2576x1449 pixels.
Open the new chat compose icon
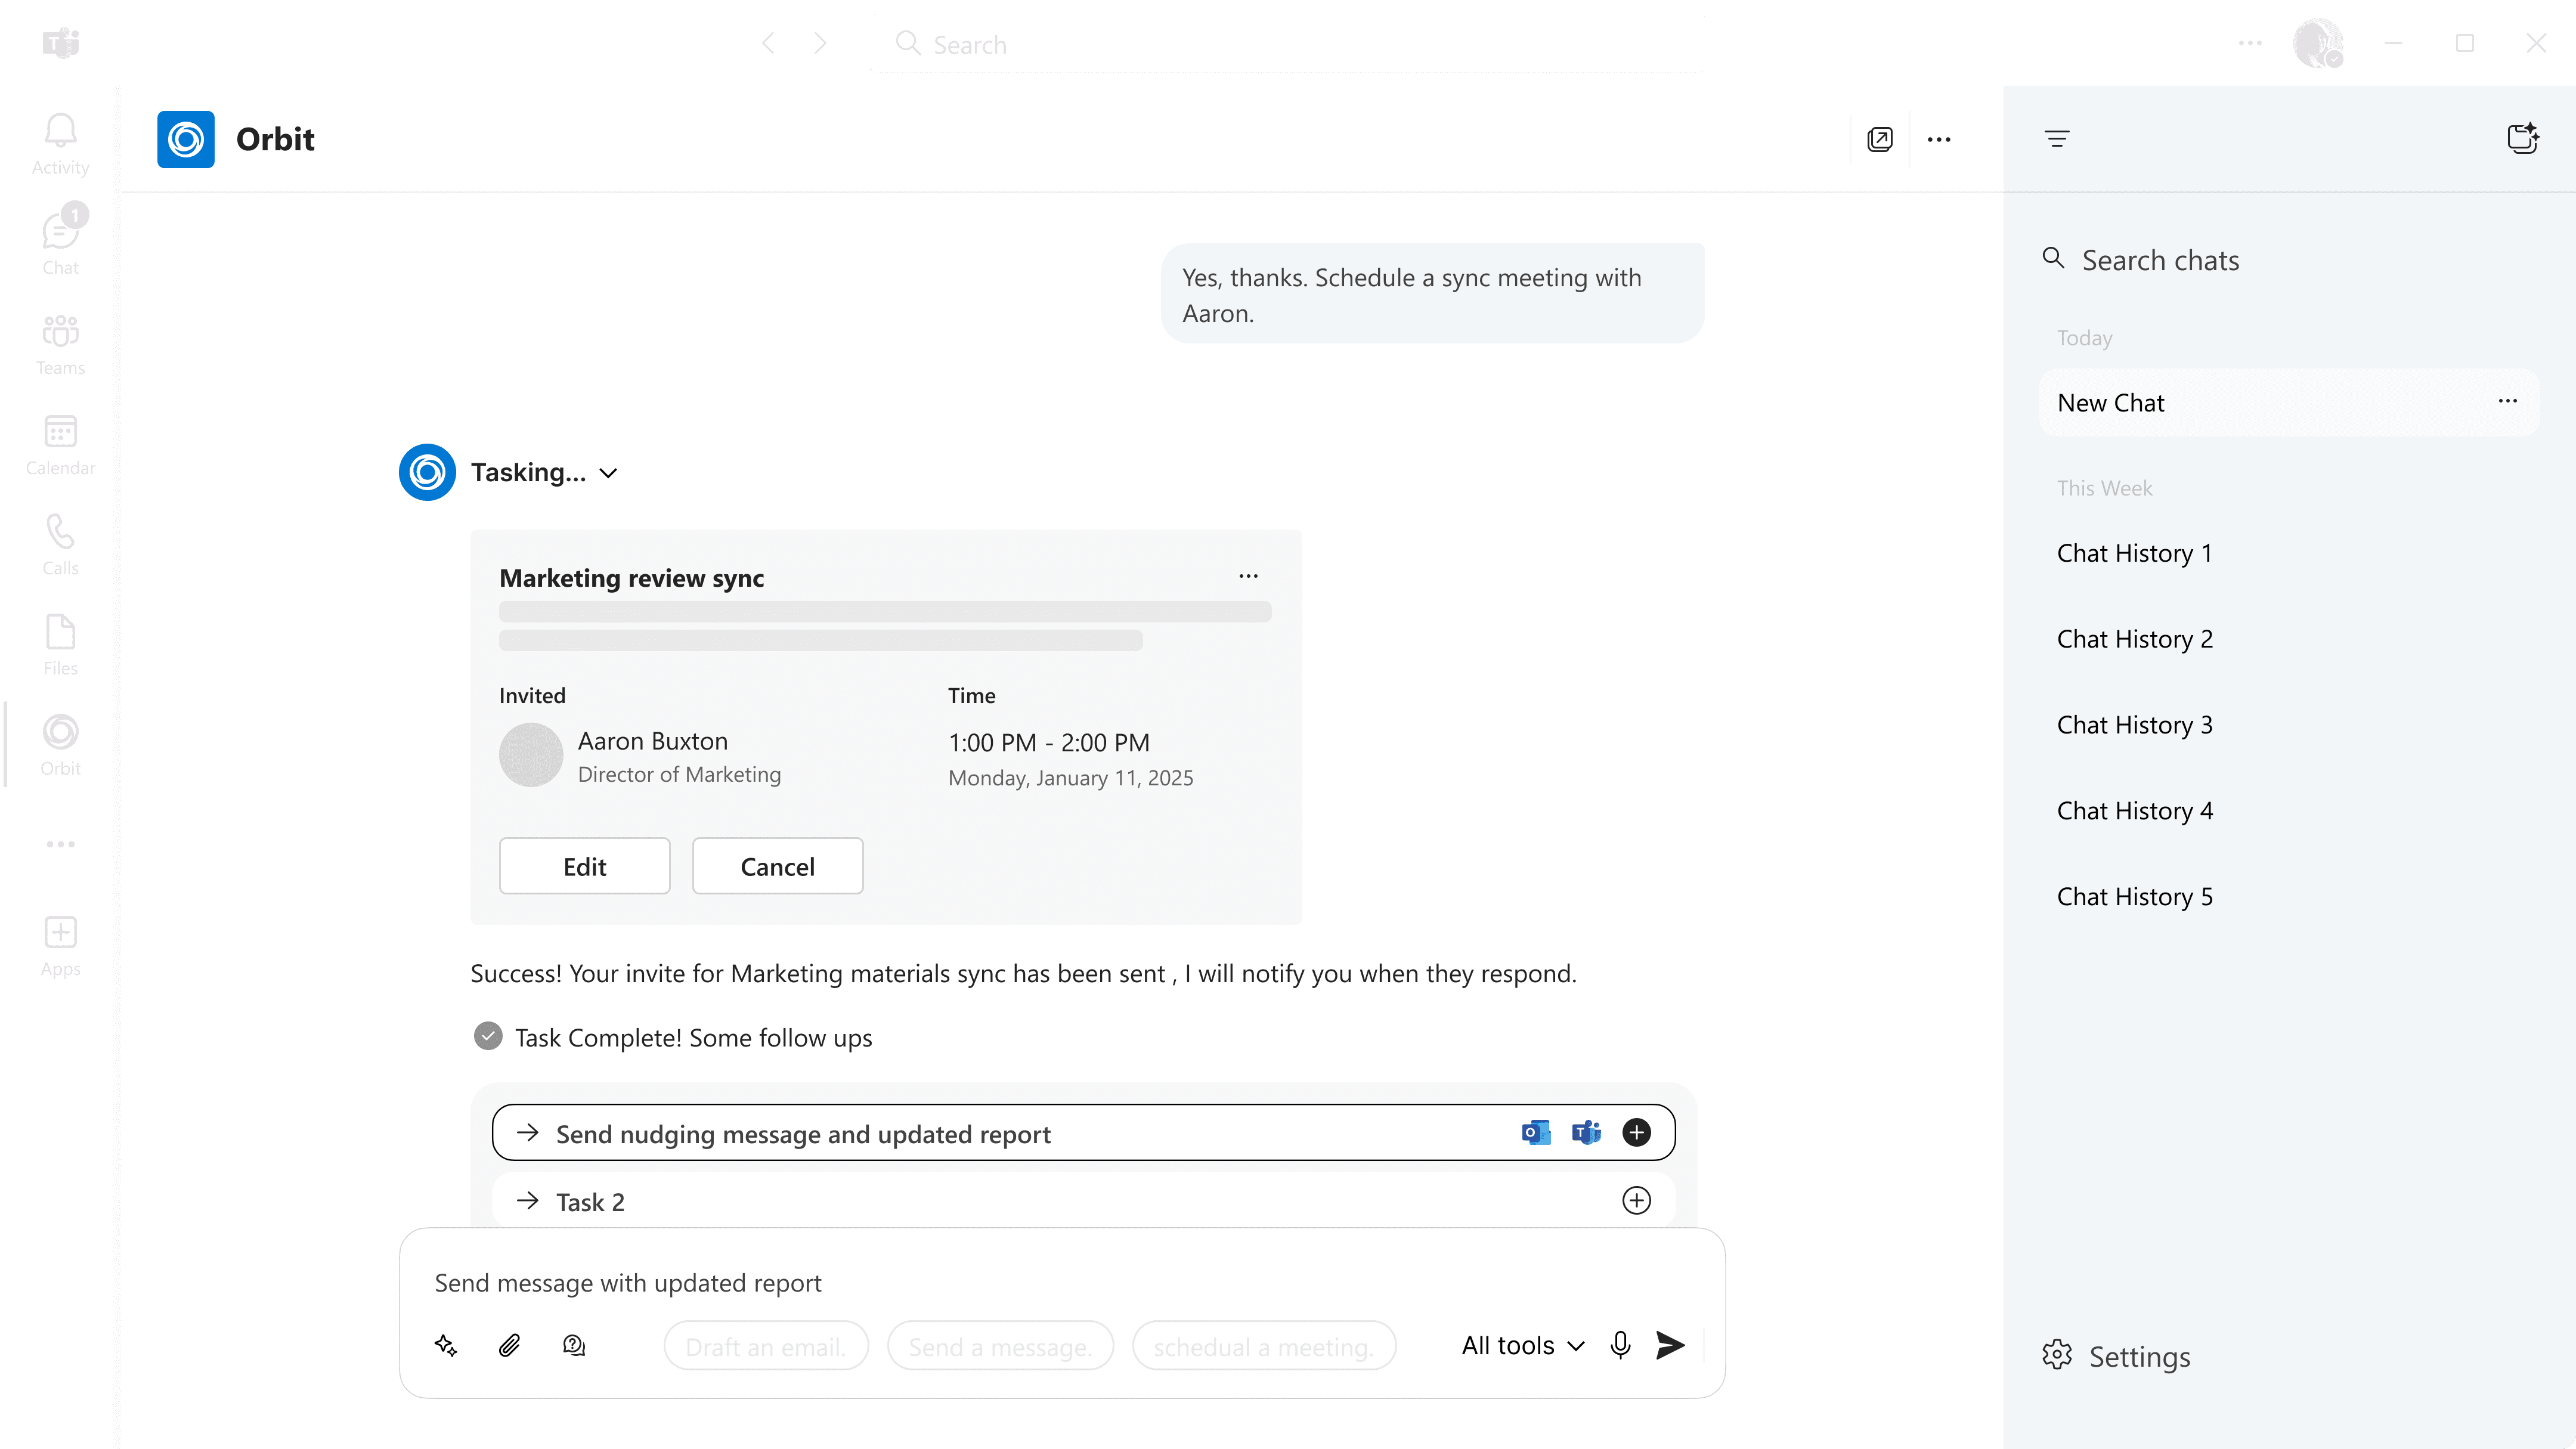(2522, 139)
